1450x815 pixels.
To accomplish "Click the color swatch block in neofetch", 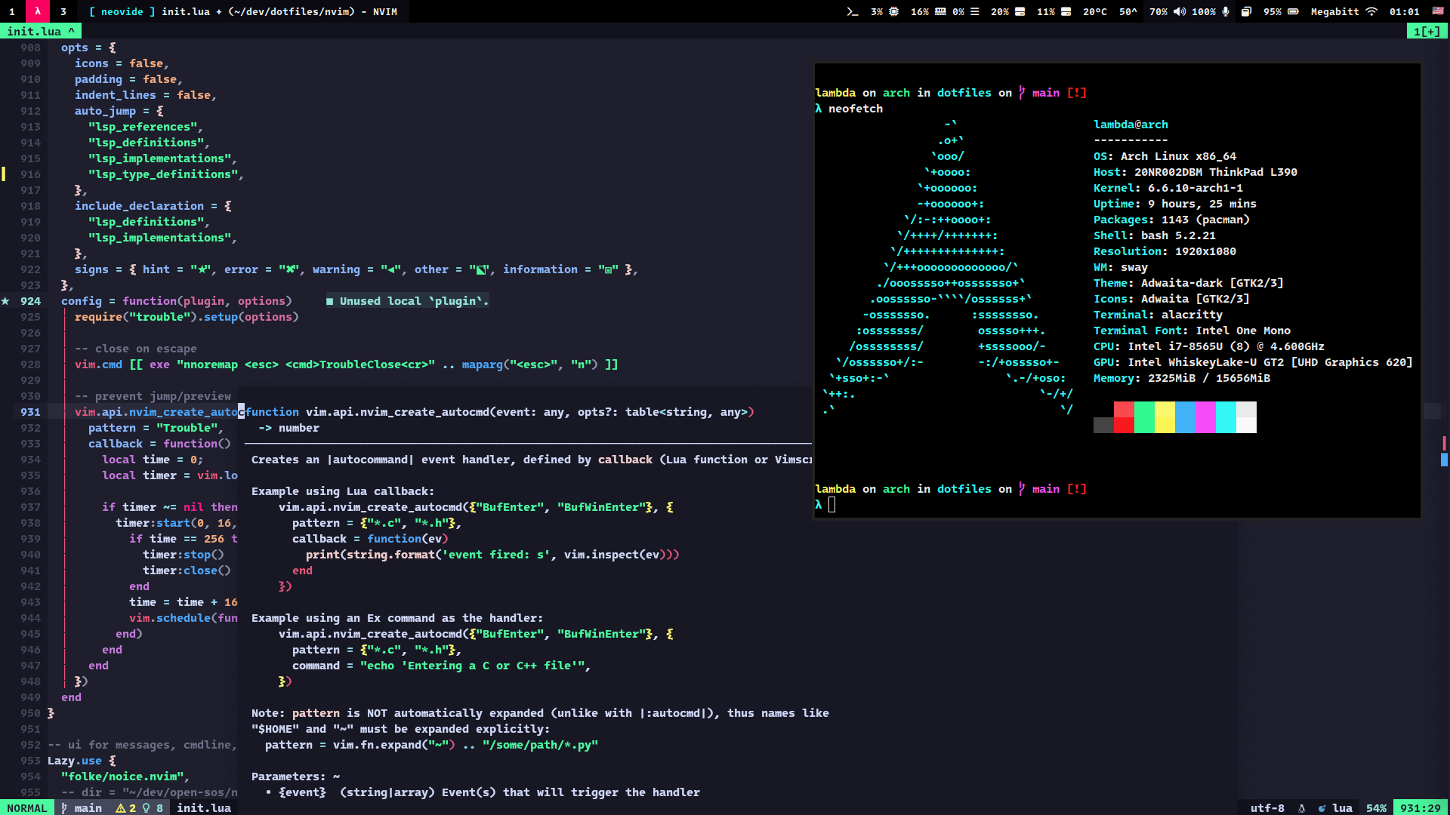I will [1175, 418].
